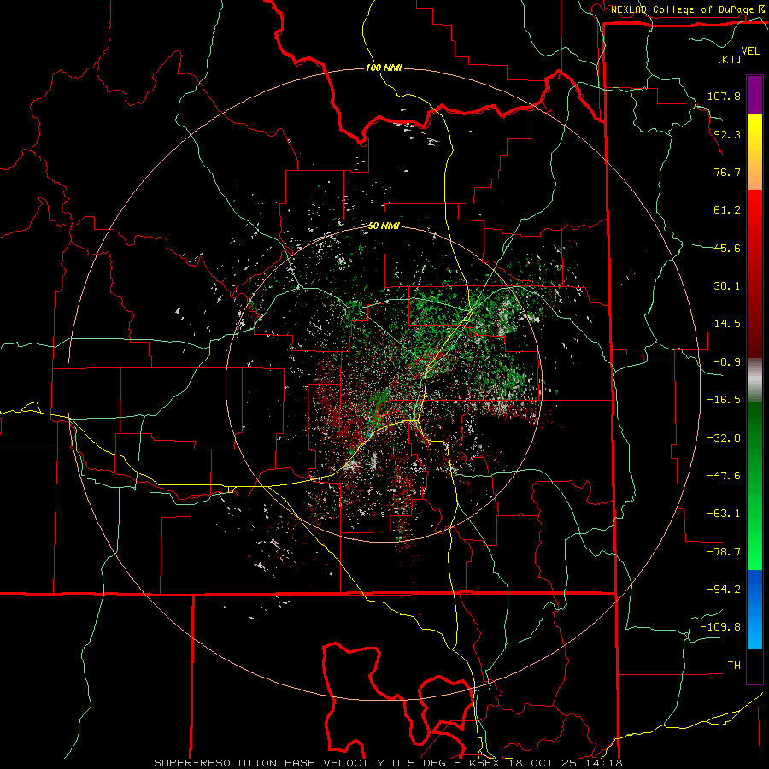The width and height of the screenshot is (769, 769).
Task: Click the 14:18 timestamp in caption
Action: (x=604, y=763)
